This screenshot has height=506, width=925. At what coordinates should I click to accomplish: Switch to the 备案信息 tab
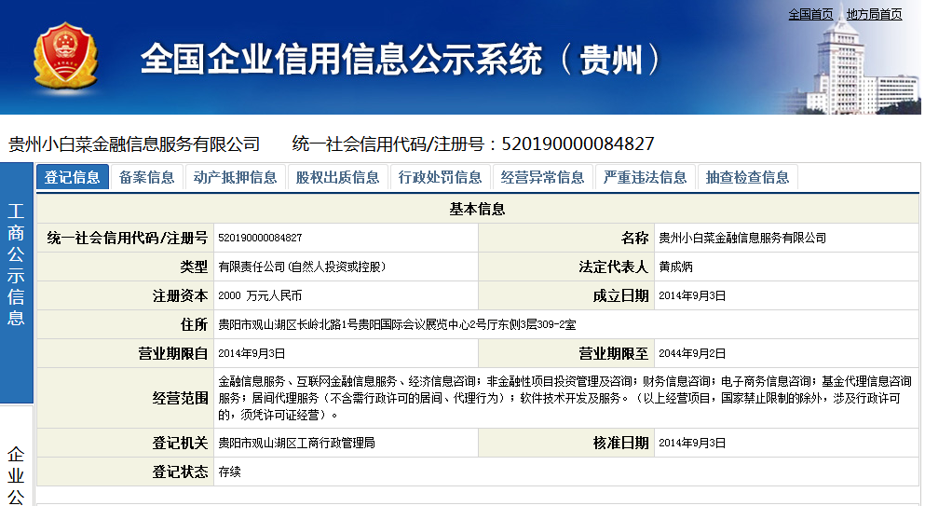[147, 177]
